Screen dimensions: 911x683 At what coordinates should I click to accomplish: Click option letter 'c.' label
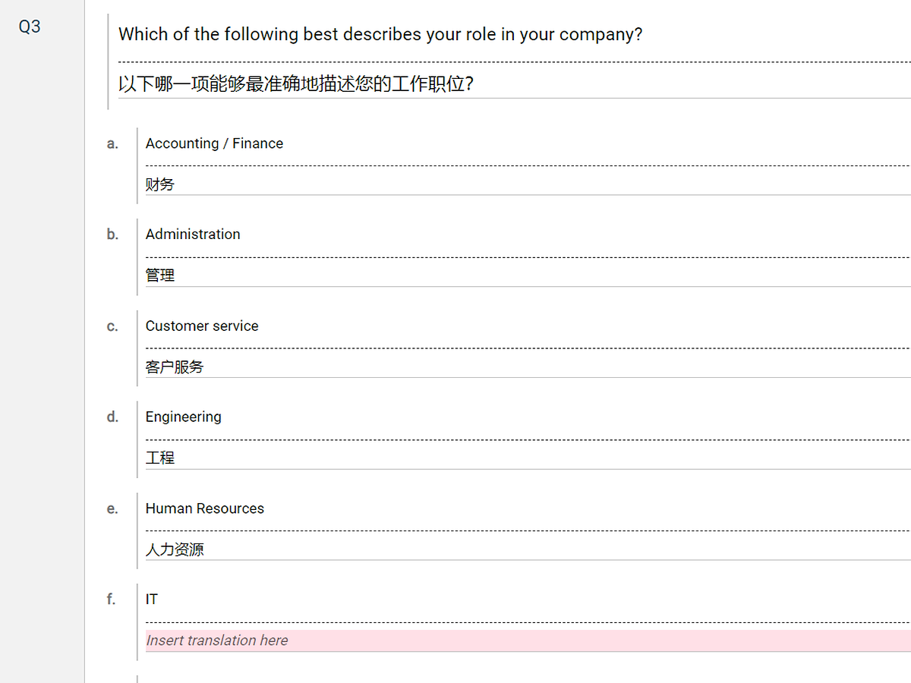(x=112, y=326)
